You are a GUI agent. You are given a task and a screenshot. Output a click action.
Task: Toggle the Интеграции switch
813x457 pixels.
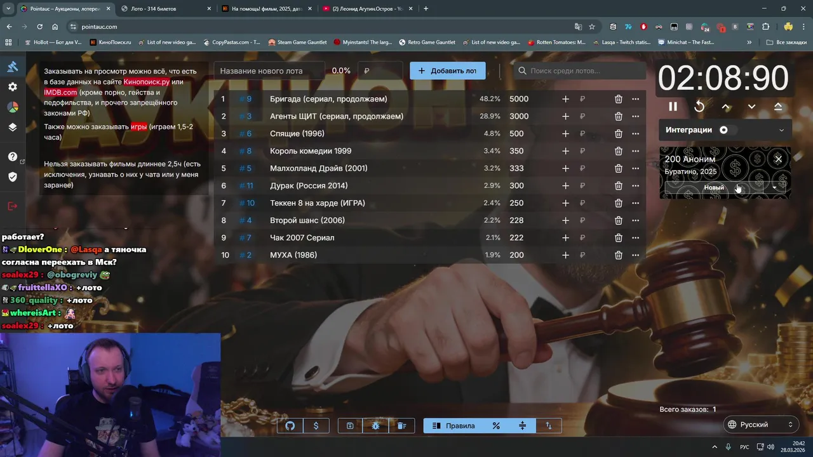pyautogui.click(x=728, y=129)
